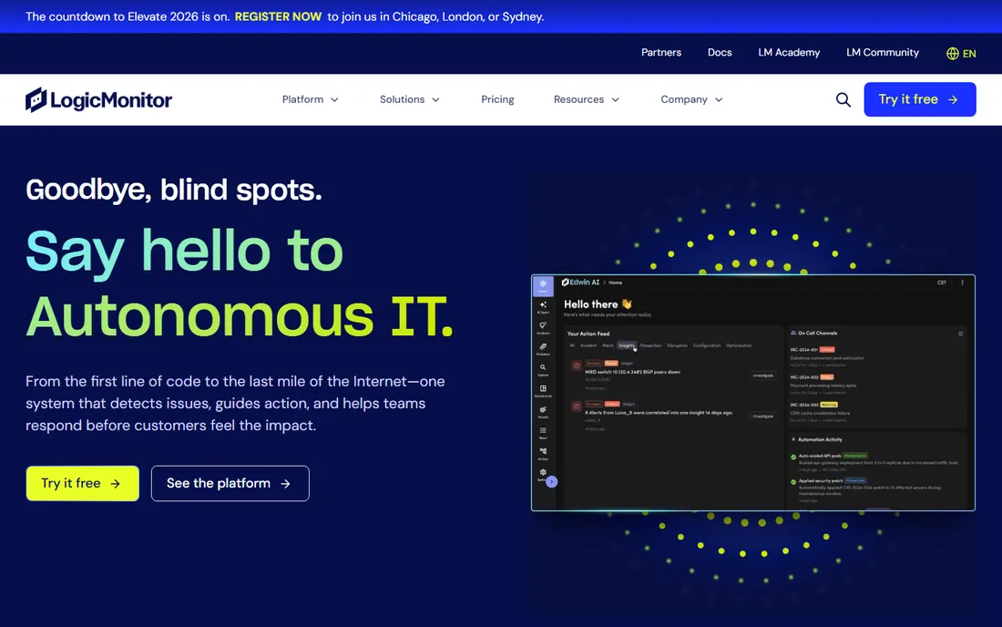Click the blue Try it free header button
This screenshot has height=627, width=1002.
click(920, 99)
